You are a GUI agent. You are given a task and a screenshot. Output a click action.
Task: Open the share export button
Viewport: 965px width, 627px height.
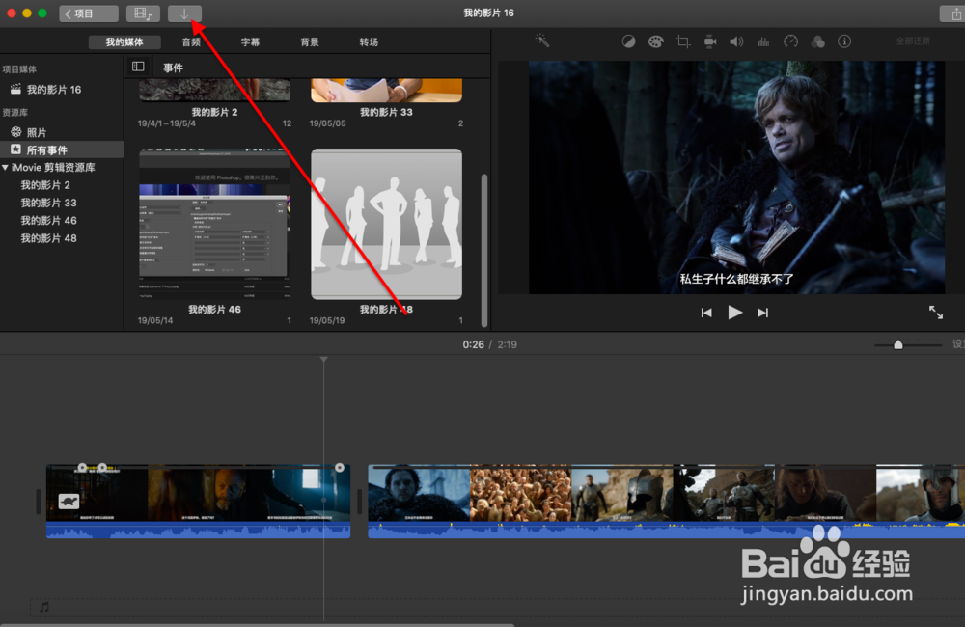[x=954, y=14]
